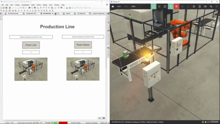Click green connection check in Factory IO

(203, 122)
